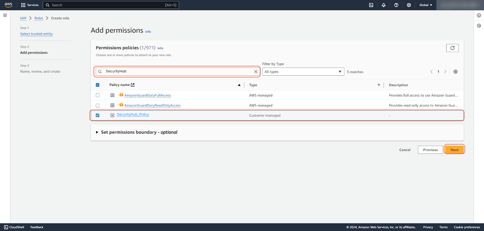Open the Filter by Type dropdown
This screenshot has height=231, width=484.
(x=303, y=72)
